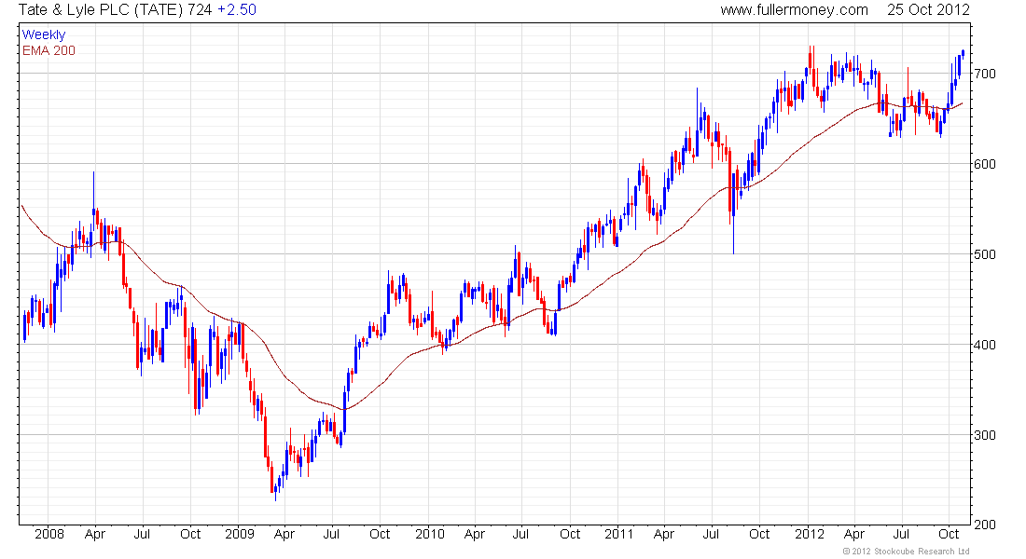The image size is (1026, 559).
Task: Click the 400 price axis label
Action: coord(985,345)
